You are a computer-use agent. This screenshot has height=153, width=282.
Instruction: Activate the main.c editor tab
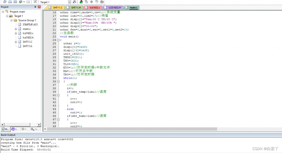click(132, 8)
